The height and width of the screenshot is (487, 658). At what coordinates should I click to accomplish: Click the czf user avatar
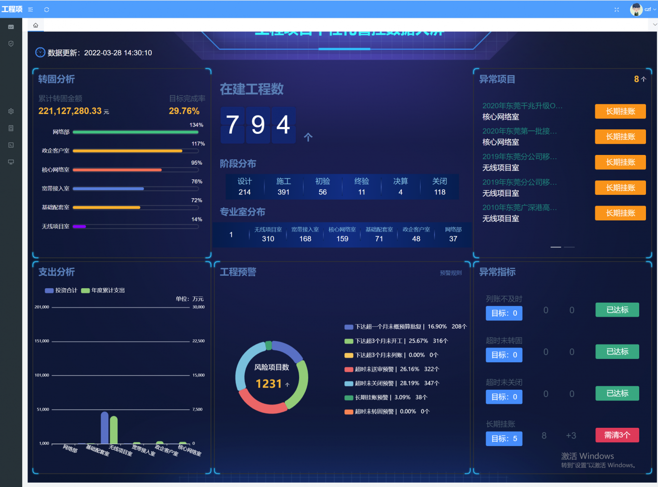coord(636,9)
